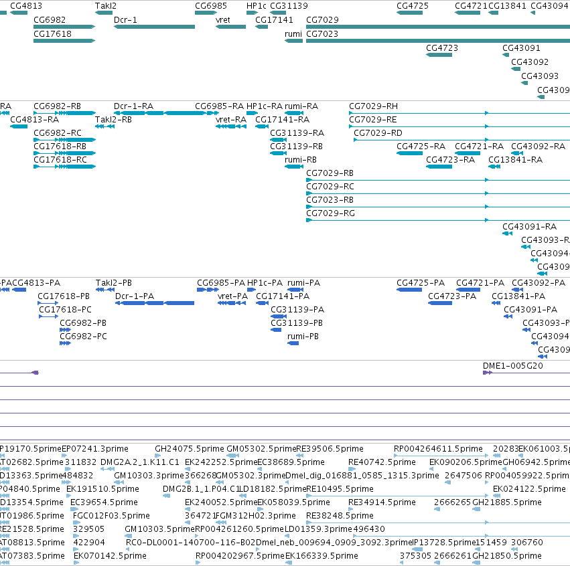Click the CG43091 gene label
This screenshot has width=570, height=566.
521,48
